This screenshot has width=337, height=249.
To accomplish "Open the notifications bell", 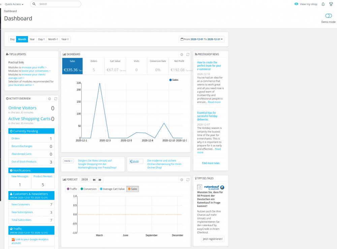I will pos(323,4).
